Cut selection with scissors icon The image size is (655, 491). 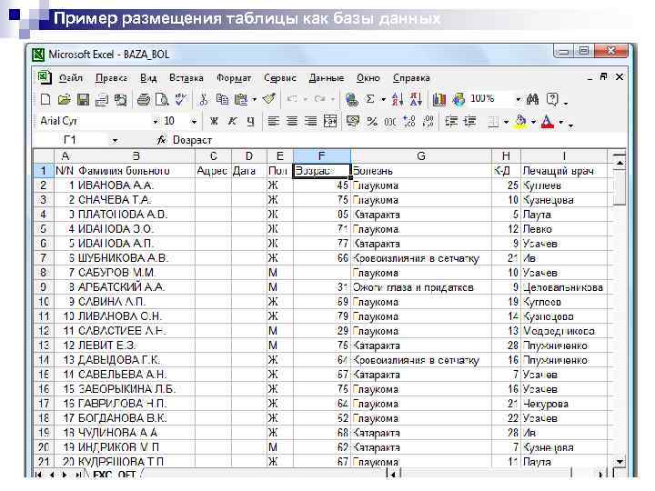(x=204, y=99)
